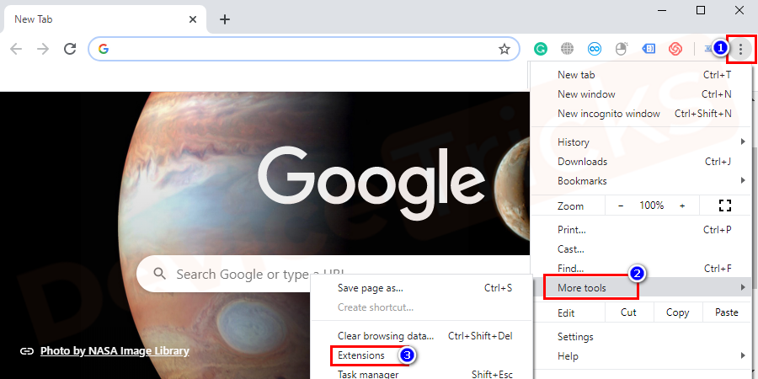Click Cut in the Edit row
758x379 pixels.
629,312
